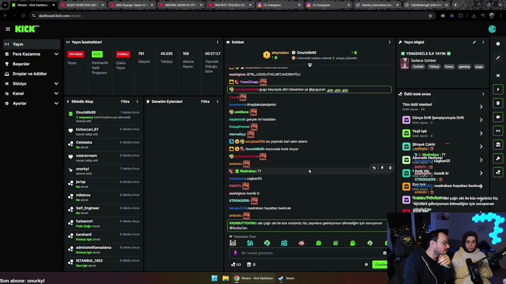The height and width of the screenshot is (284, 506).
Task: Expand Para Kazanma sidebar section
Action: pos(56,54)
